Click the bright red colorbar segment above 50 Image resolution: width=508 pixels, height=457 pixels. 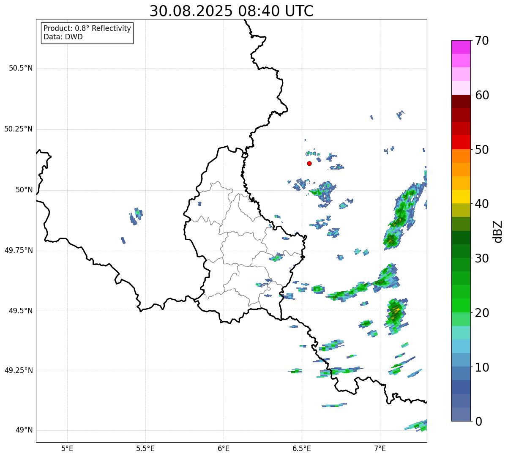pos(461,142)
